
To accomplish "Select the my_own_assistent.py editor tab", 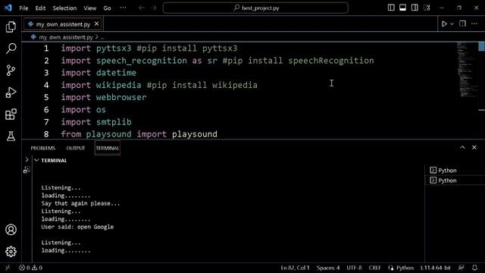I will [63, 24].
